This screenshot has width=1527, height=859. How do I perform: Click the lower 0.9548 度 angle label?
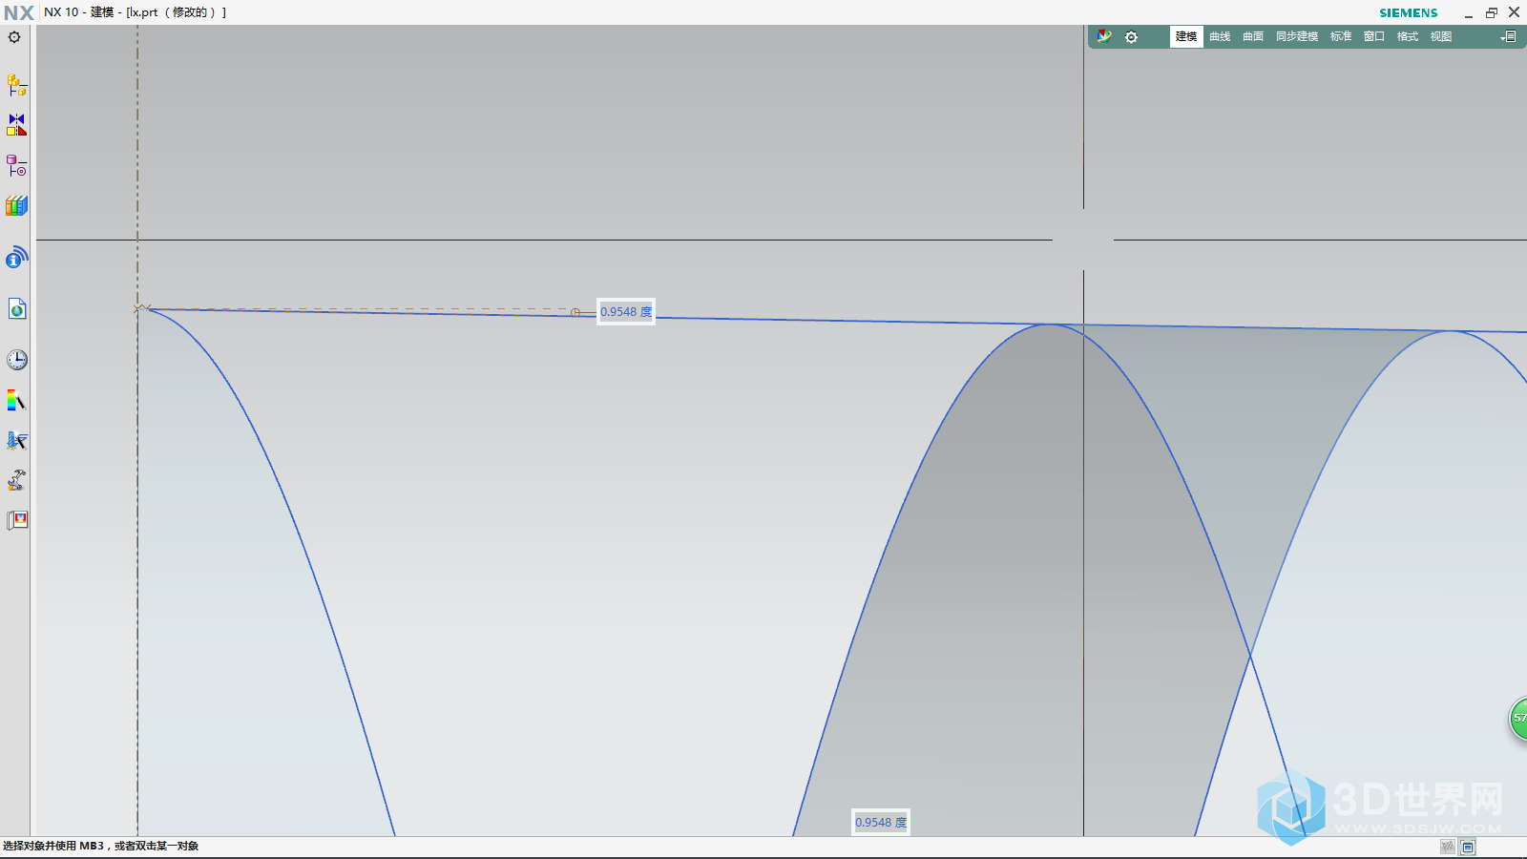pyautogui.click(x=881, y=823)
